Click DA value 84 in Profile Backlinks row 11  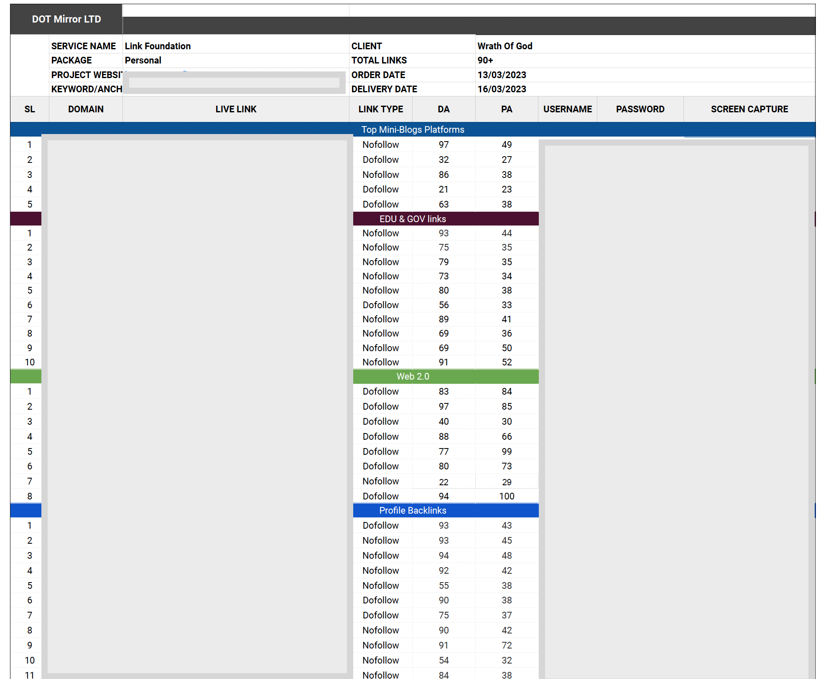444,674
